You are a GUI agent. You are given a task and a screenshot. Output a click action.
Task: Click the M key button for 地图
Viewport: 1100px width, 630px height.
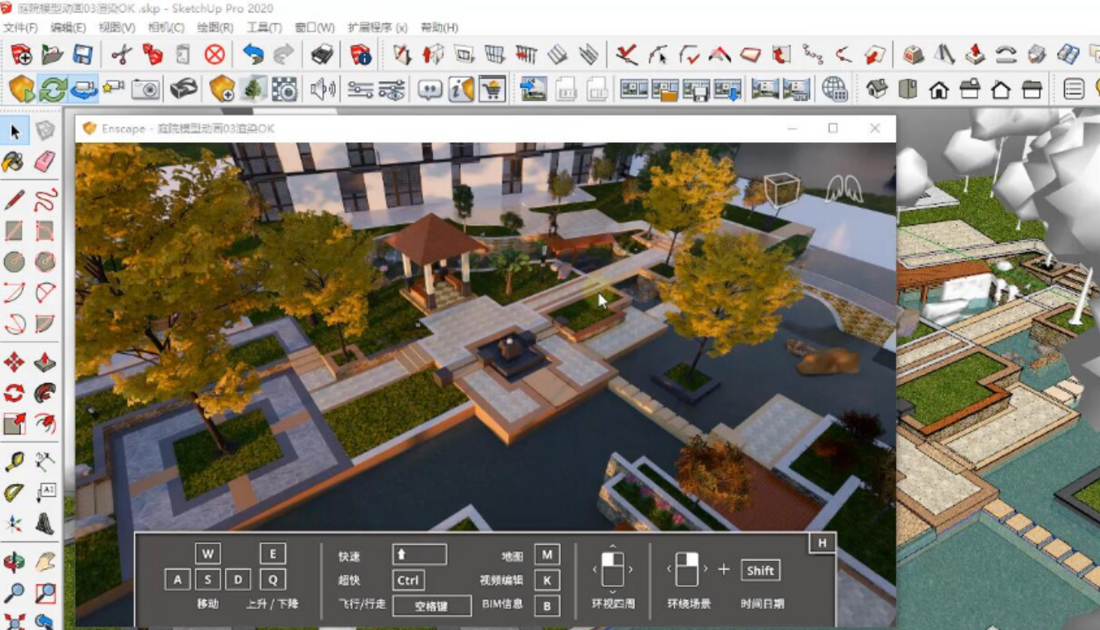pyautogui.click(x=546, y=555)
